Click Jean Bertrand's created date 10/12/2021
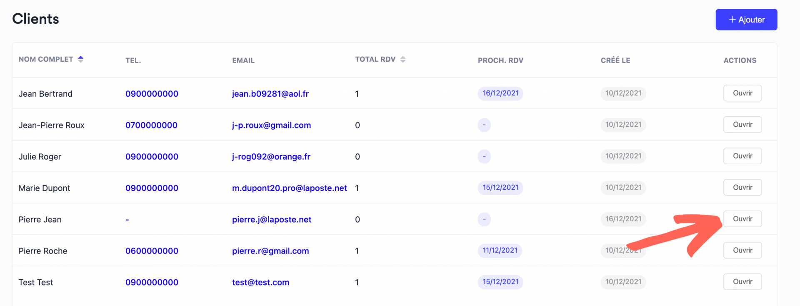Viewport: 800px width, 306px height. click(x=623, y=93)
